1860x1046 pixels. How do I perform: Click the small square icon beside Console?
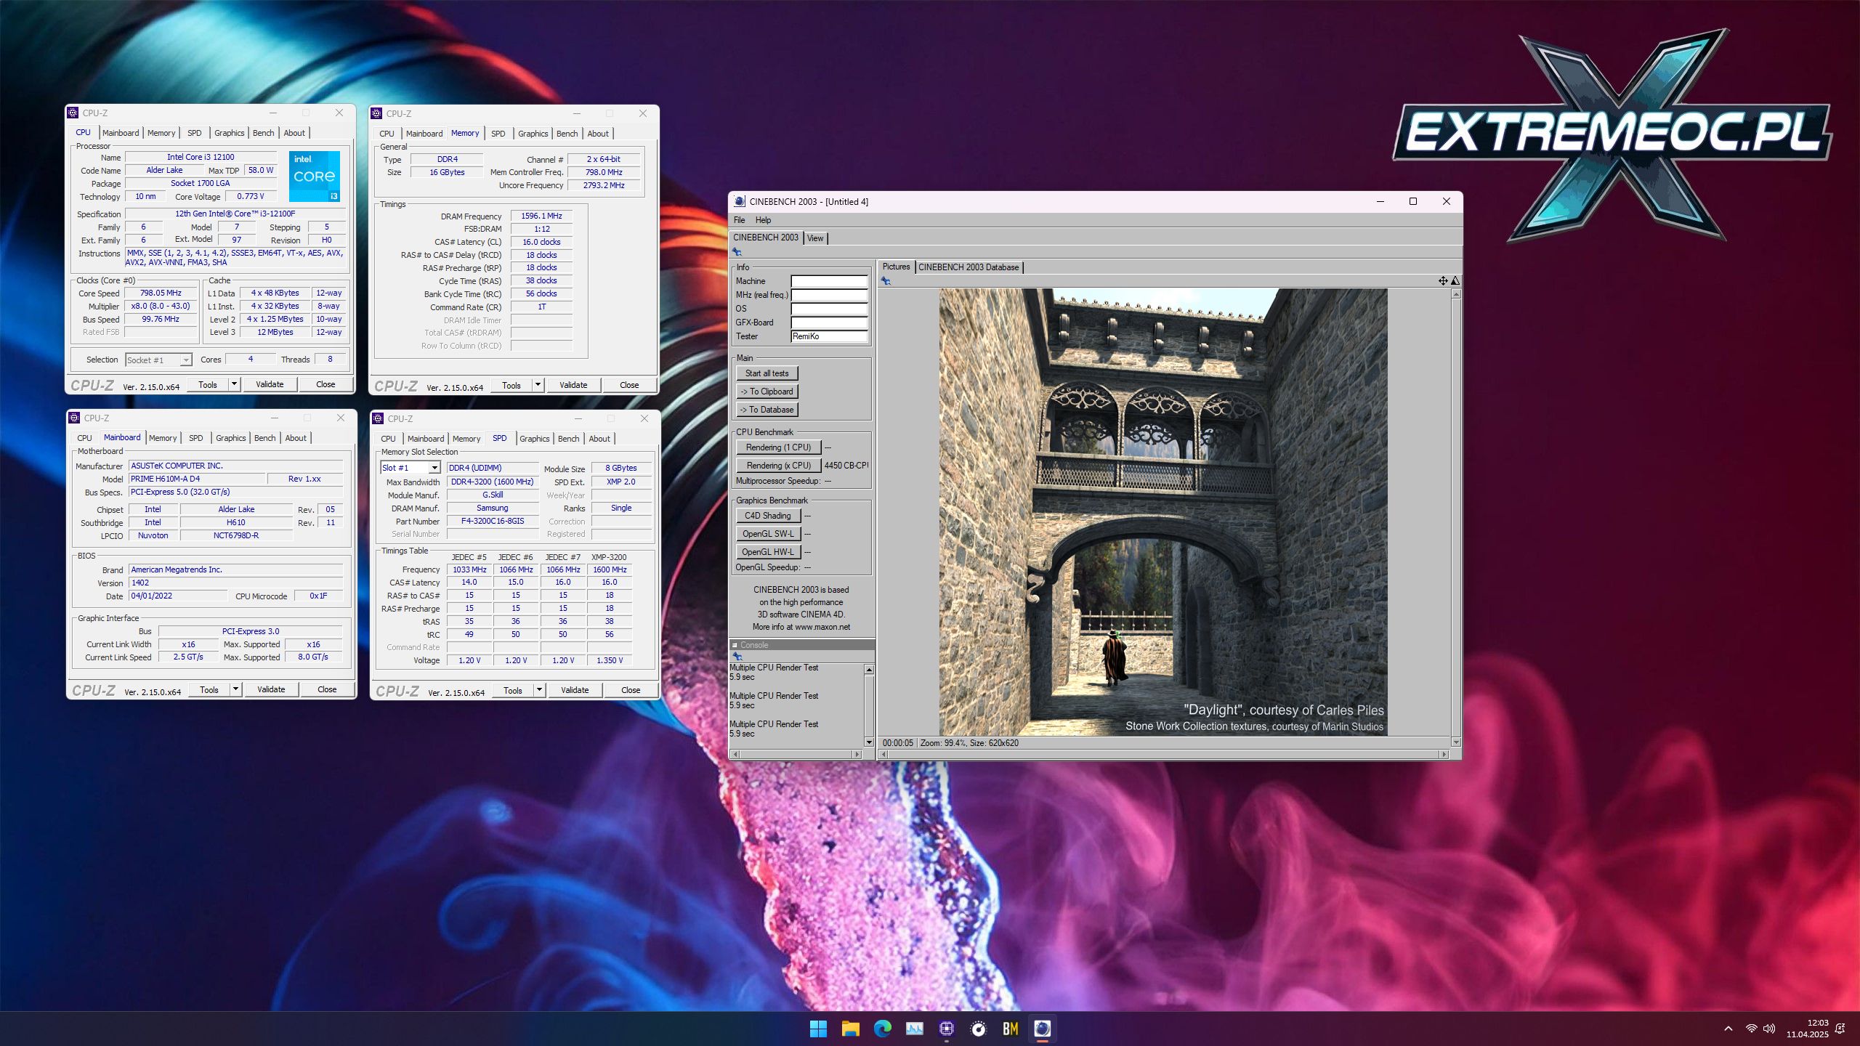click(x=735, y=645)
